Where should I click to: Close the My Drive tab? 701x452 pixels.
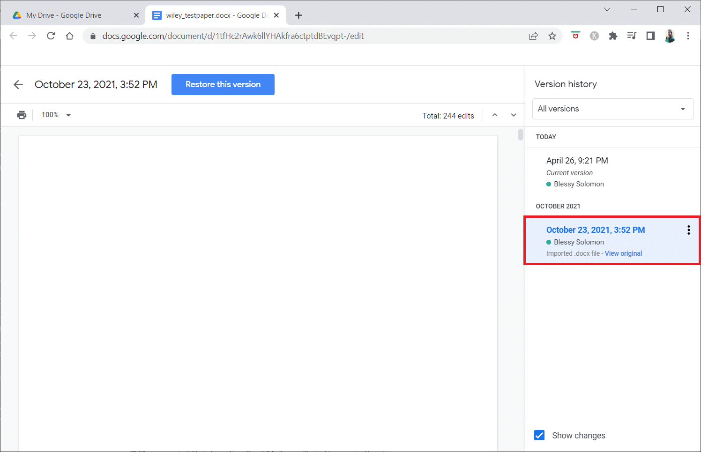(136, 15)
